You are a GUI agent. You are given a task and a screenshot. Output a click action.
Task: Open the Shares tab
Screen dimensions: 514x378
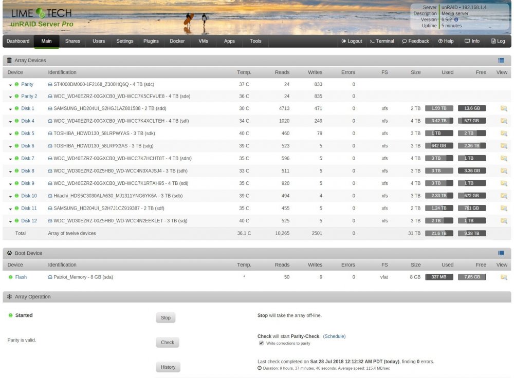pos(72,41)
